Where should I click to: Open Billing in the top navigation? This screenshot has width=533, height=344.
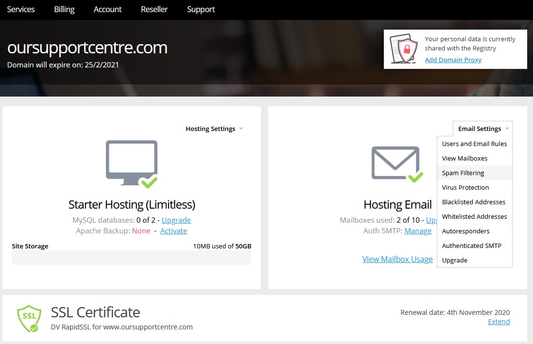coord(64,9)
